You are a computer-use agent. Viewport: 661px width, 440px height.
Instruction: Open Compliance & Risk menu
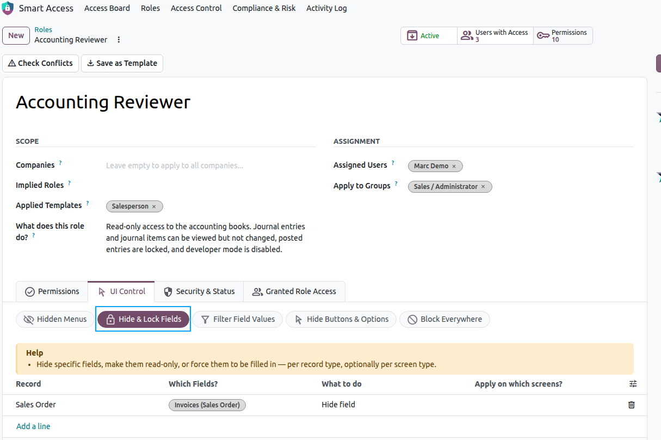[x=264, y=8]
